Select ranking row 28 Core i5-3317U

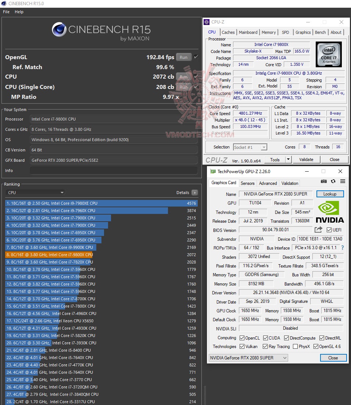[x=101, y=402]
